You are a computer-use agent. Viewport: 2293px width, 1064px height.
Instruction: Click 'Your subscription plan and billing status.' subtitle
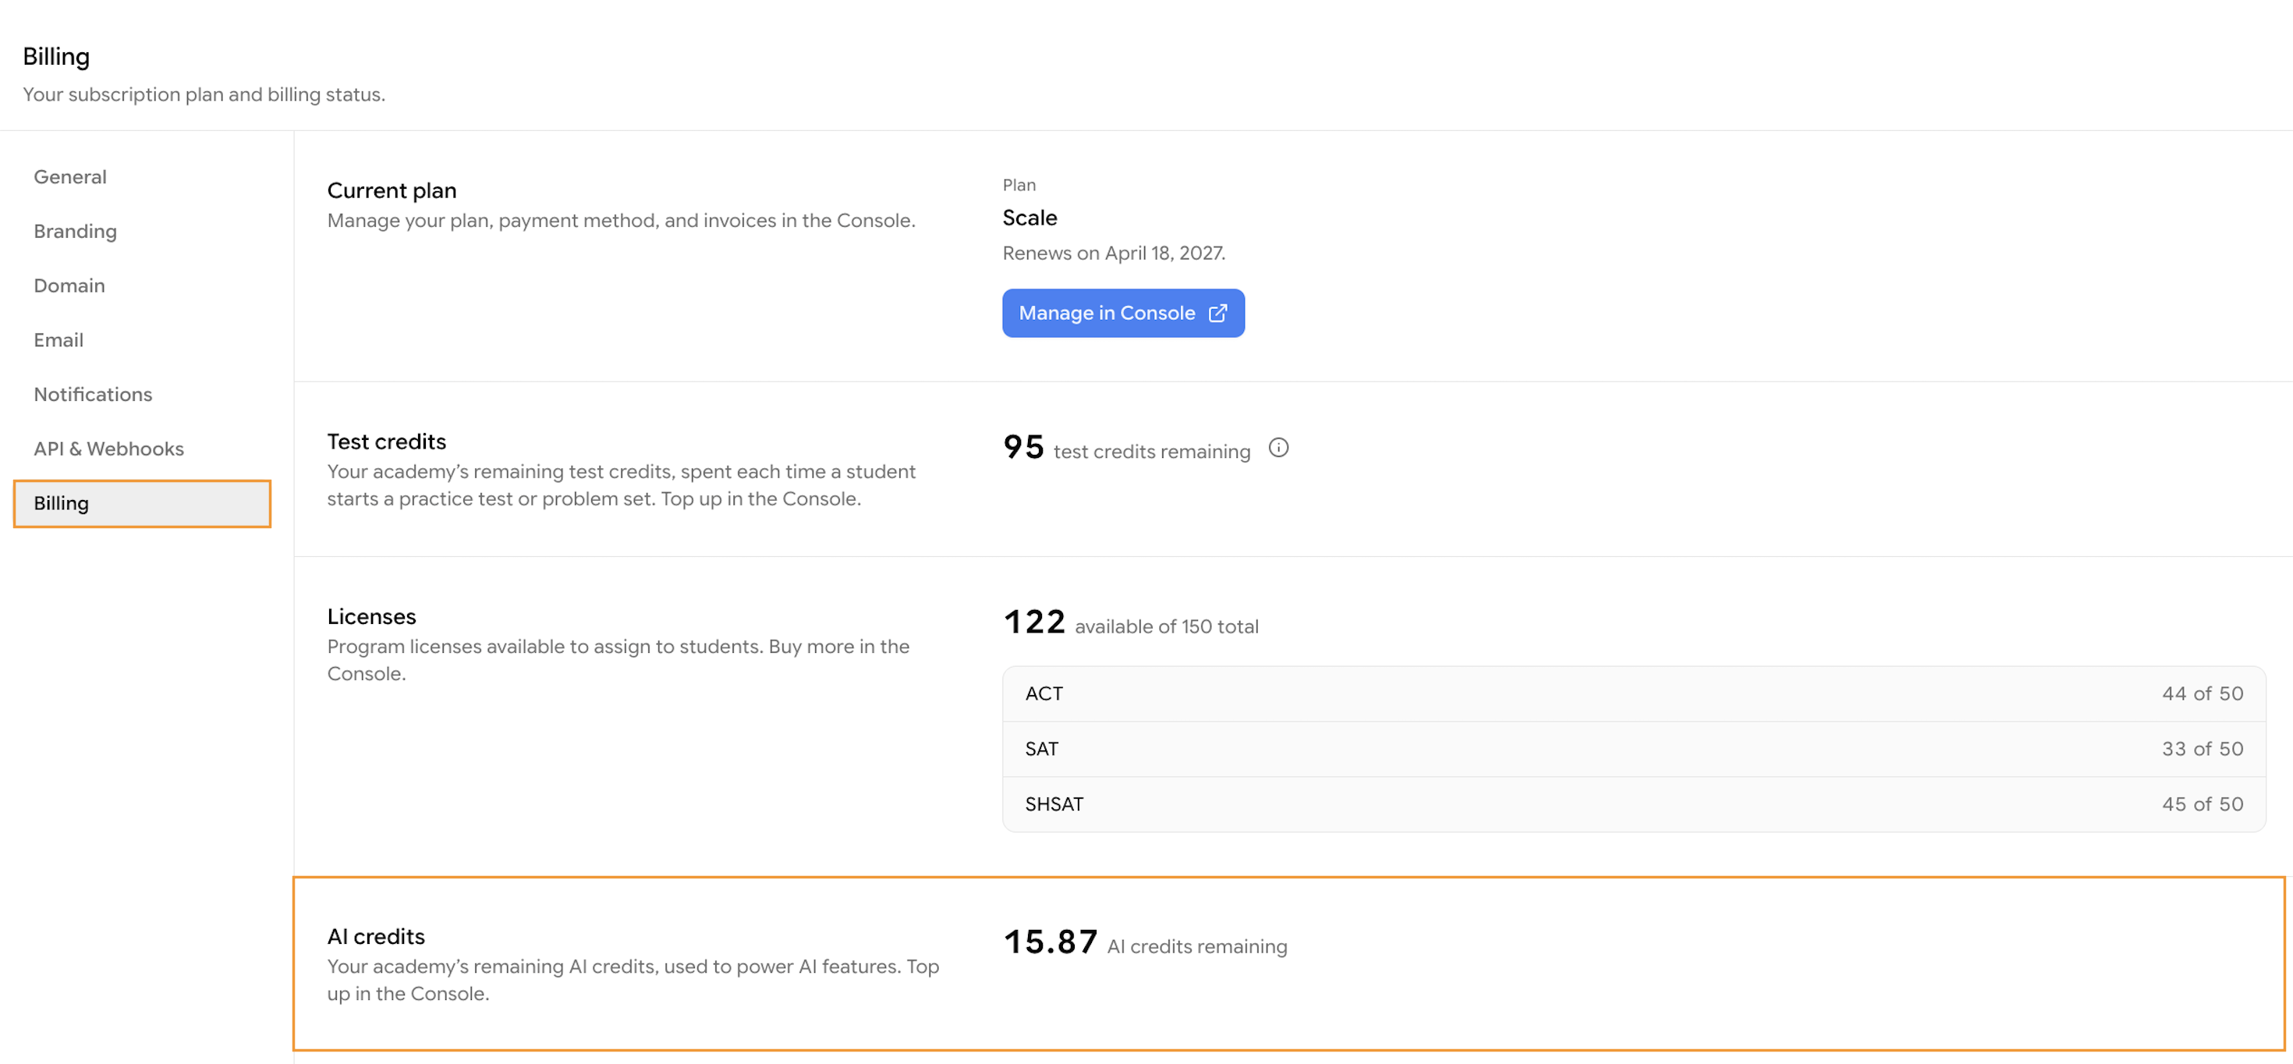pyautogui.click(x=204, y=94)
